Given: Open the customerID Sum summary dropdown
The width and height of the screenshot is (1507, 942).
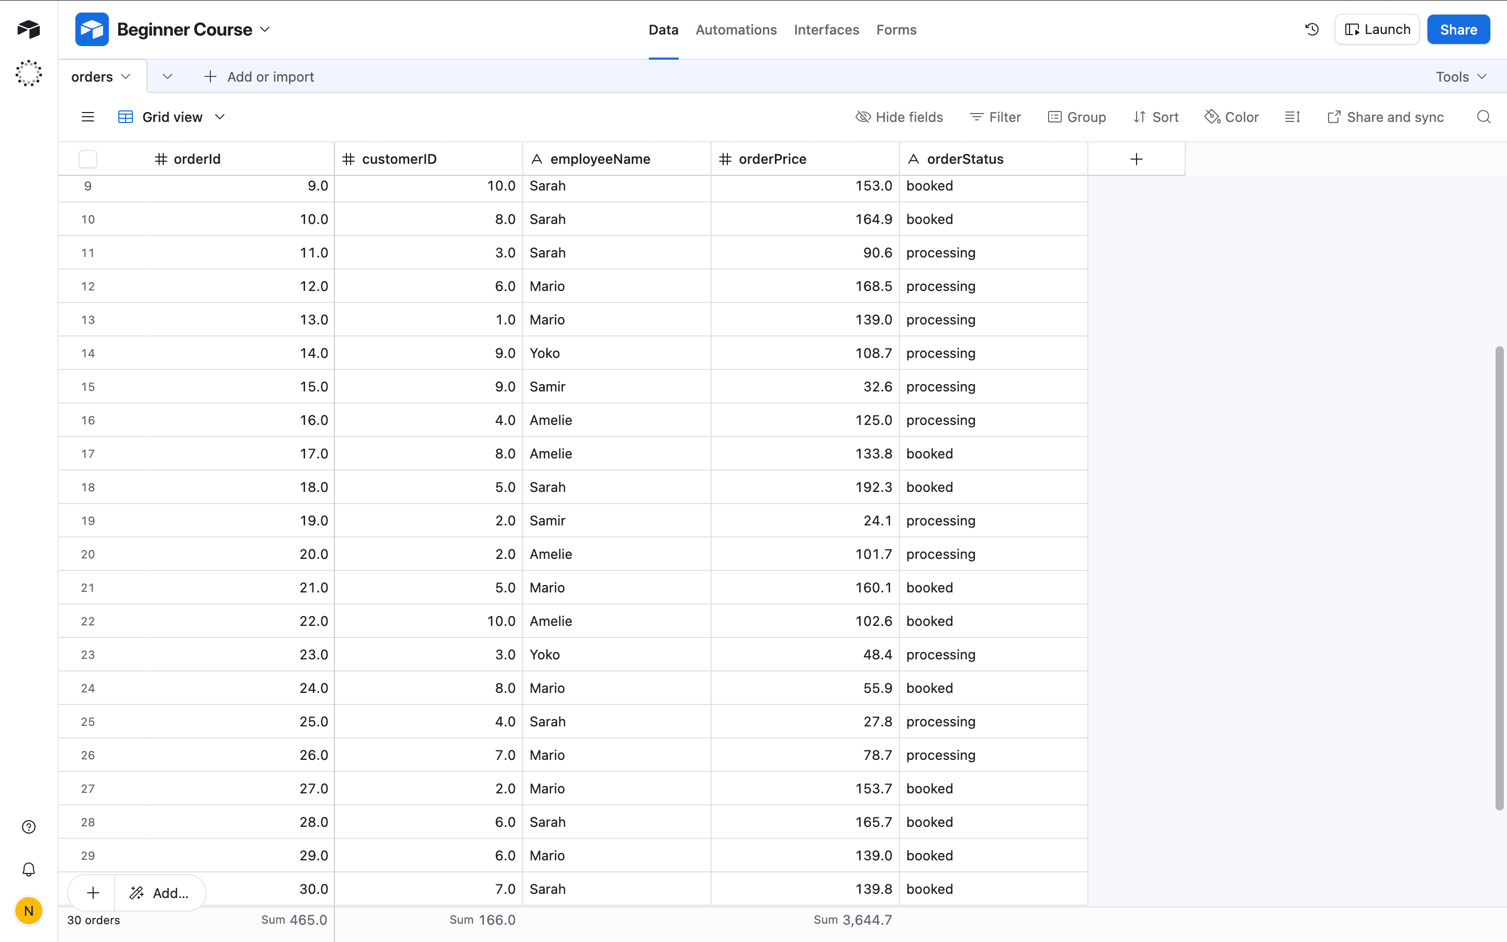Looking at the screenshot, I should click(482, 919).
